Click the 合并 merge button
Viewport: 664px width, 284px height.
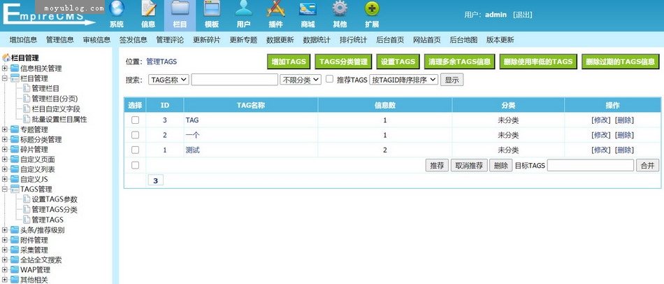647,165
